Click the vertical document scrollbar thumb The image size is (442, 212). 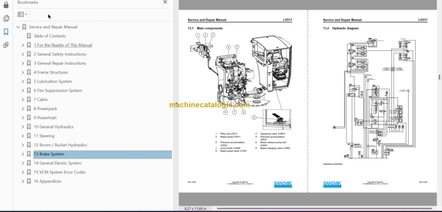click(439, 77)
